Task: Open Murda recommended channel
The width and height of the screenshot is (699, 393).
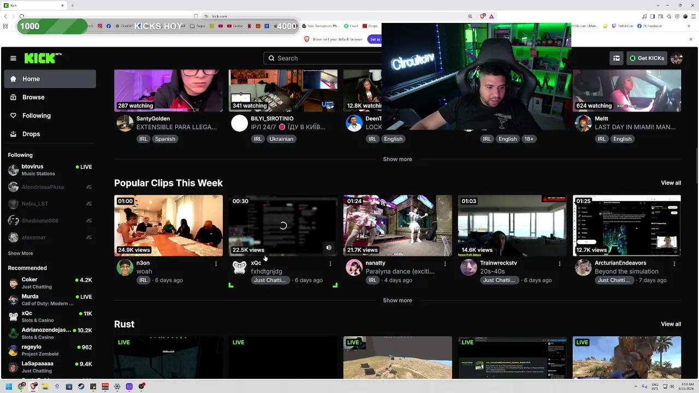Action: pos(50,300)
